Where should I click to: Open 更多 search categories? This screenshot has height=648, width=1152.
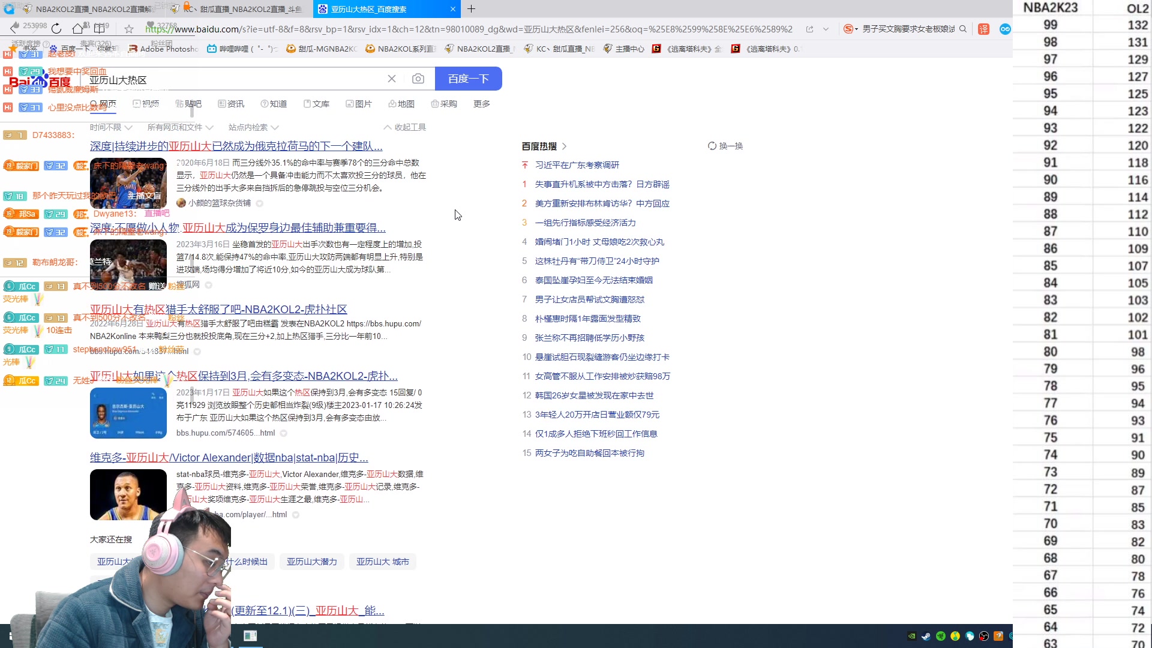tap(482, 104)
